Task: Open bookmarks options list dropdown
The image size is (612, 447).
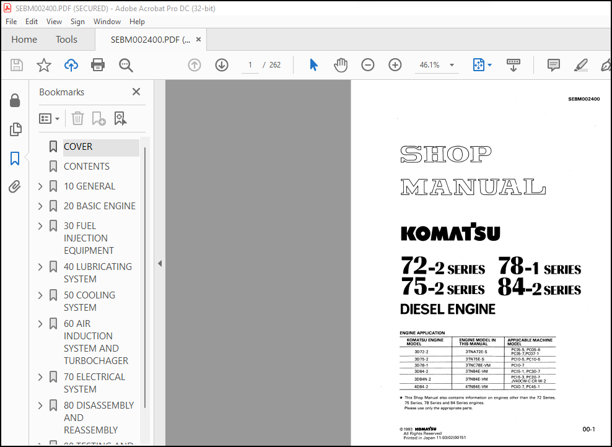Action: 49,118
